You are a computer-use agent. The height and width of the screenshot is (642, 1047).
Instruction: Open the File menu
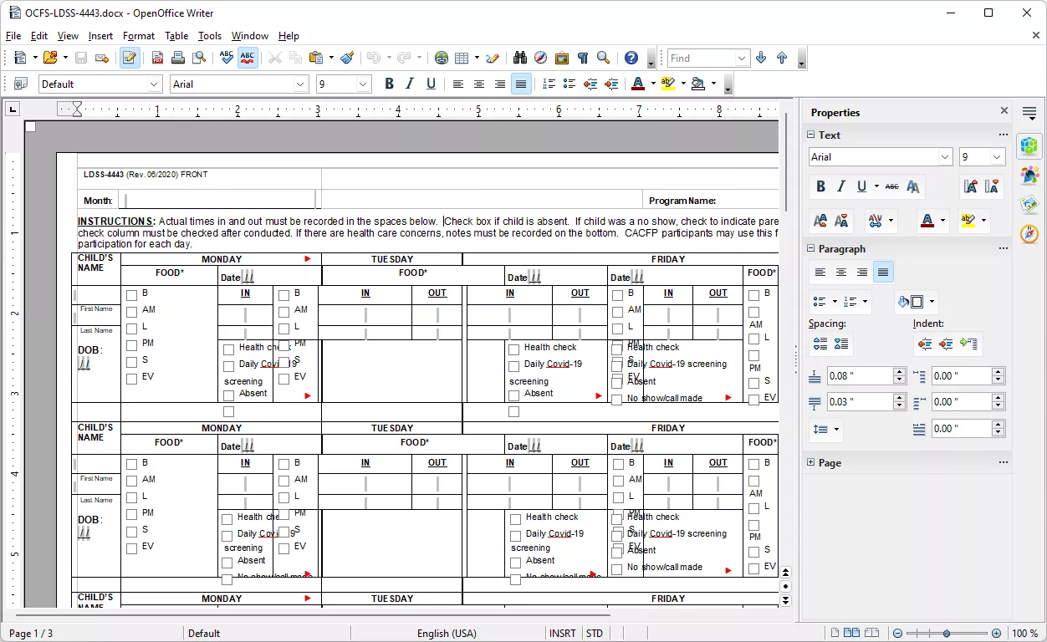tap(13, 36)
